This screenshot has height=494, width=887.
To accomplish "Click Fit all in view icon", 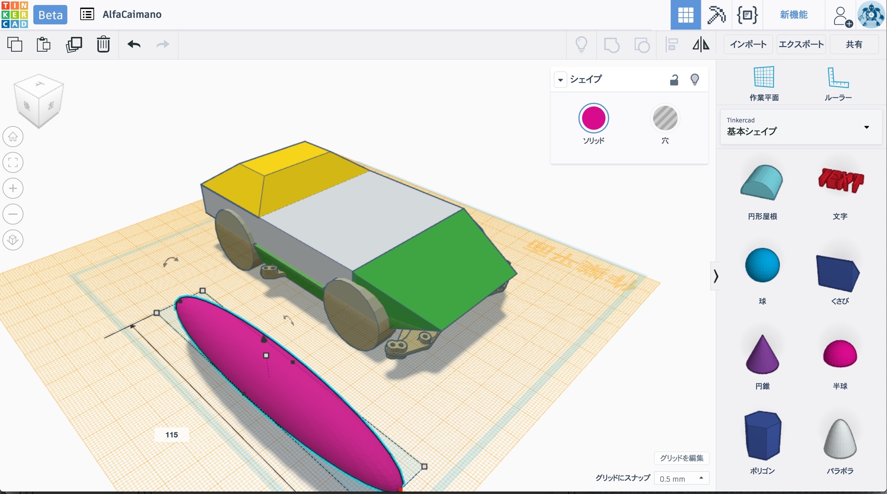I will [x=13, y=162].
